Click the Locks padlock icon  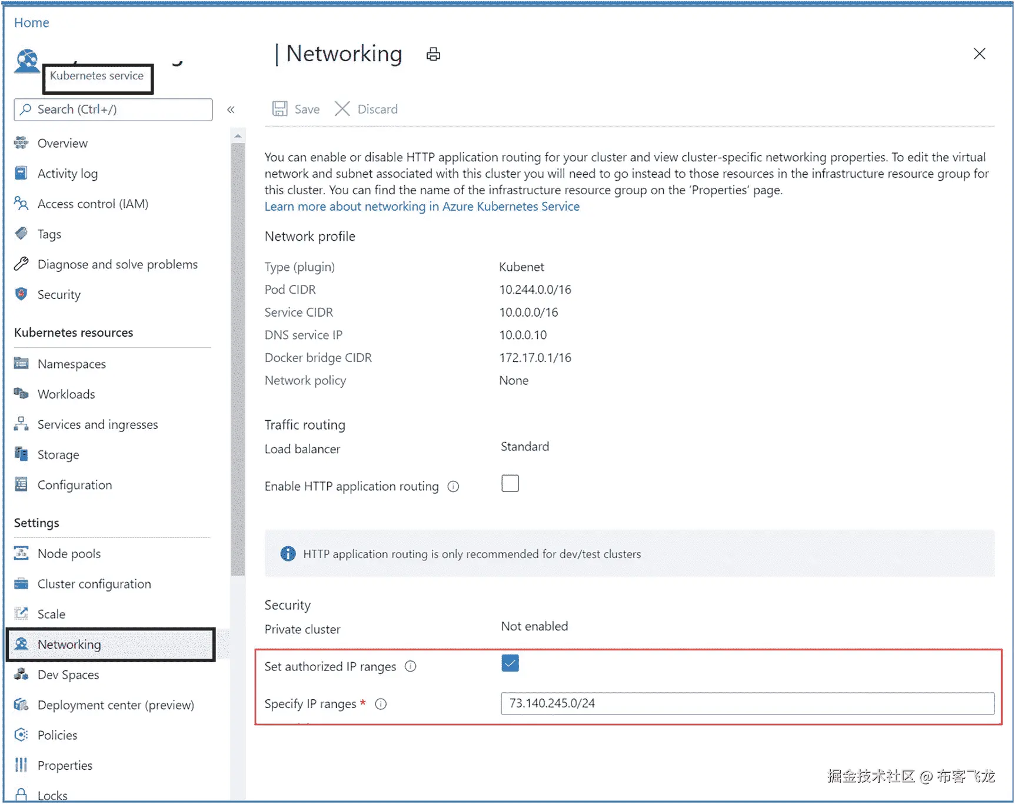point(21,795)
